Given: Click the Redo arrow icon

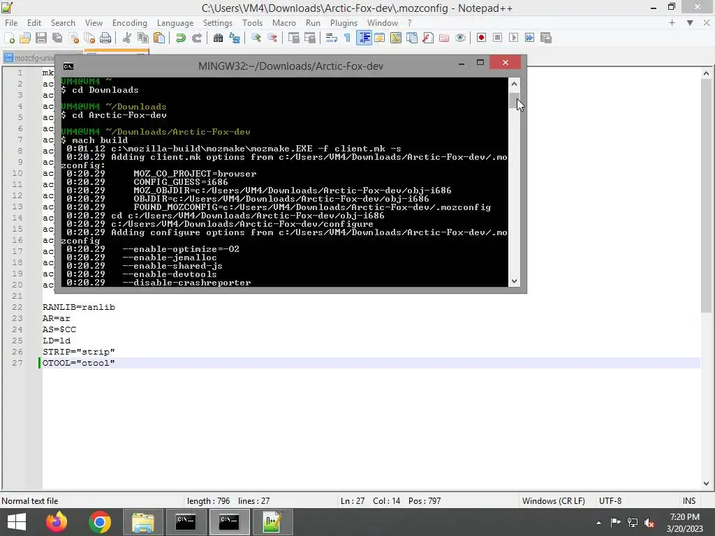Looking at the screenshot, I should click(x=196, y=38).
